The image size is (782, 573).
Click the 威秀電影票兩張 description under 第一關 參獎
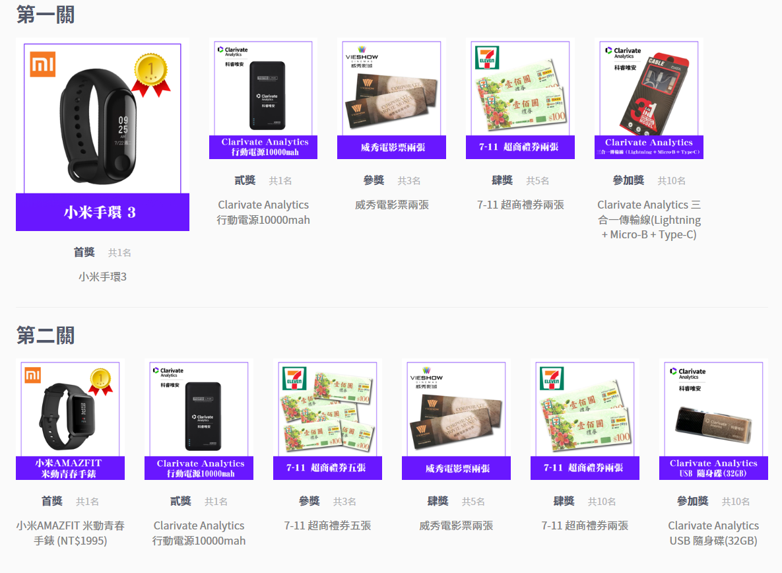pyautogui.click(x=392, y=205)
